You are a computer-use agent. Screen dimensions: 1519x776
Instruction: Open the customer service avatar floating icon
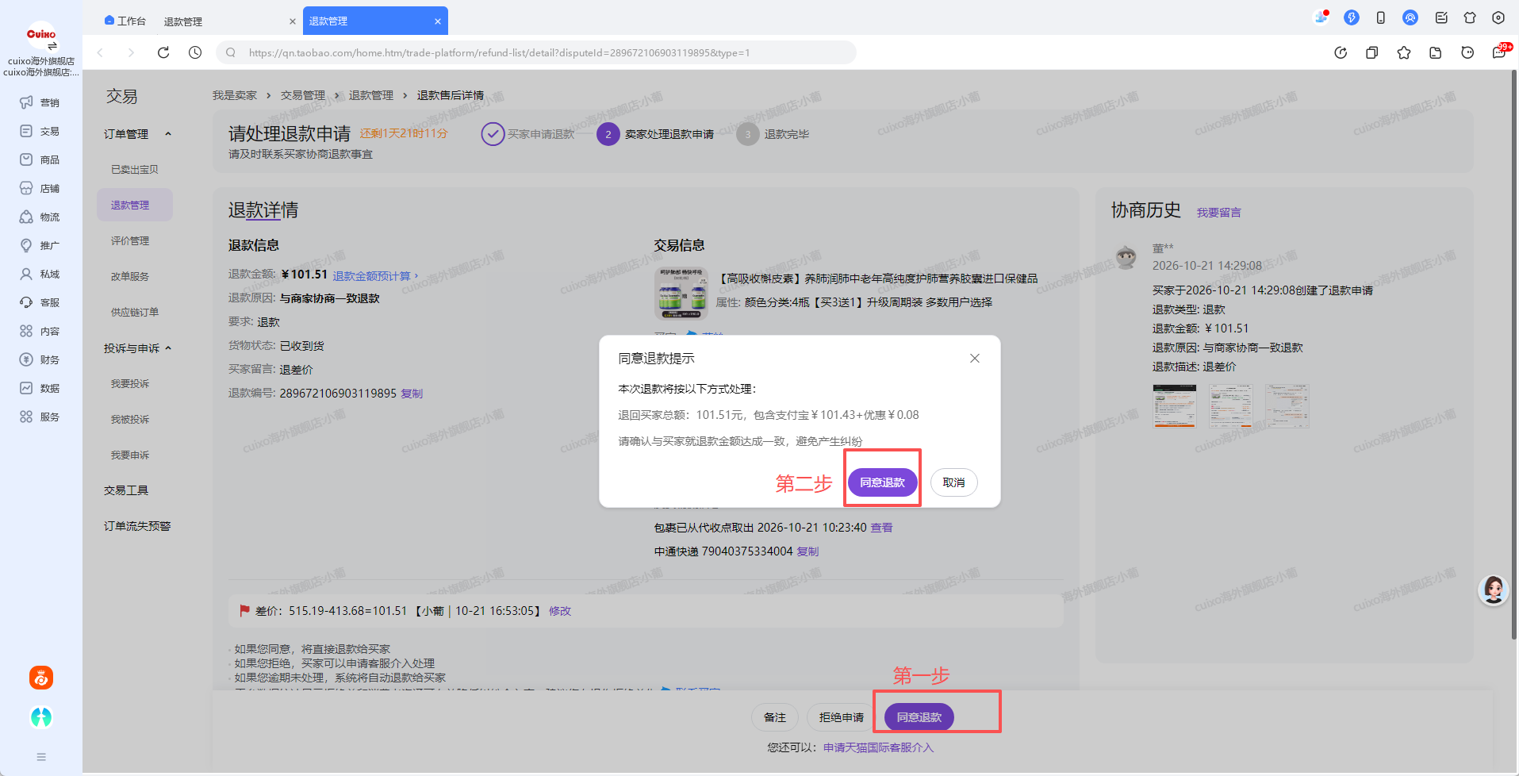point(1493,590)
